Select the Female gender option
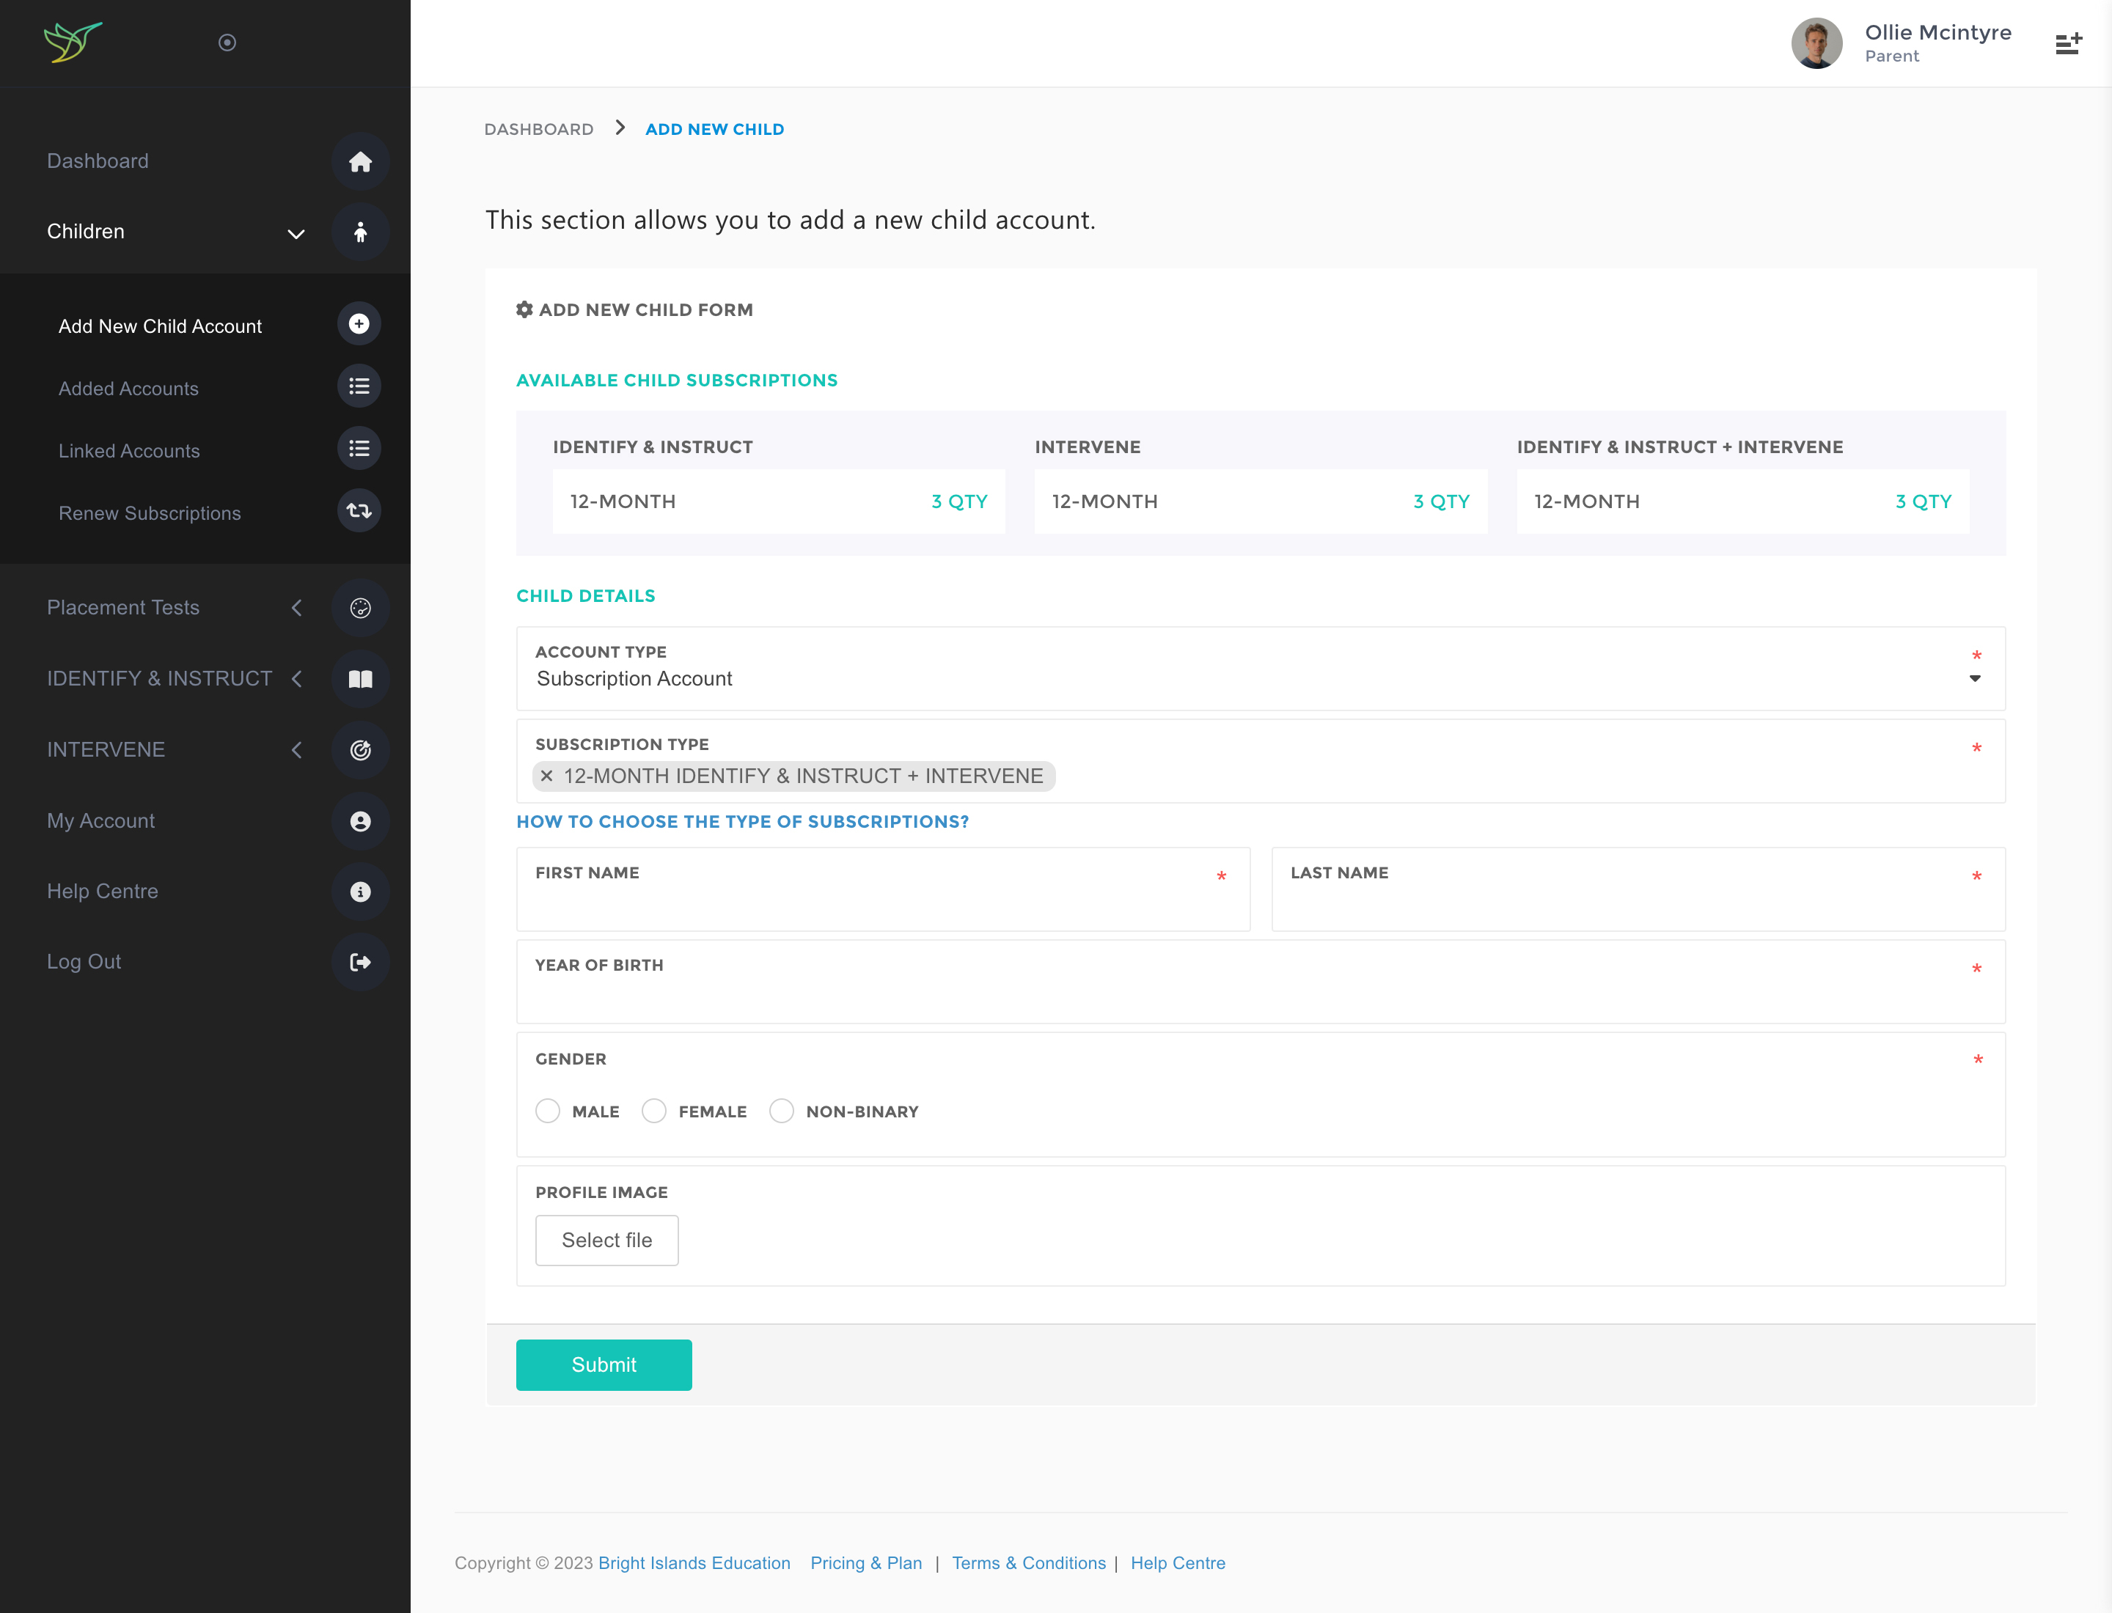The height and width of the screenshot is (1613, 2112). click(654, 1111)
